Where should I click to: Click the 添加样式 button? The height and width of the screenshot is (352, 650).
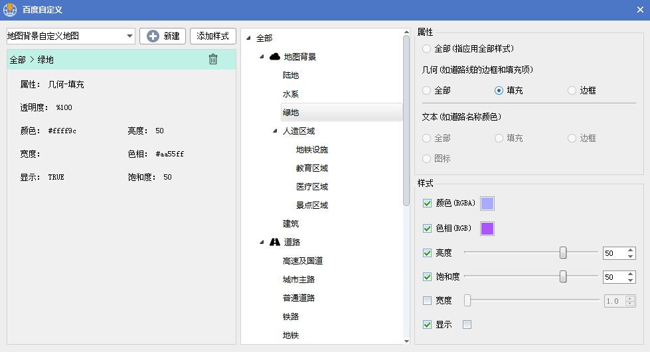[x=212, y=36]
